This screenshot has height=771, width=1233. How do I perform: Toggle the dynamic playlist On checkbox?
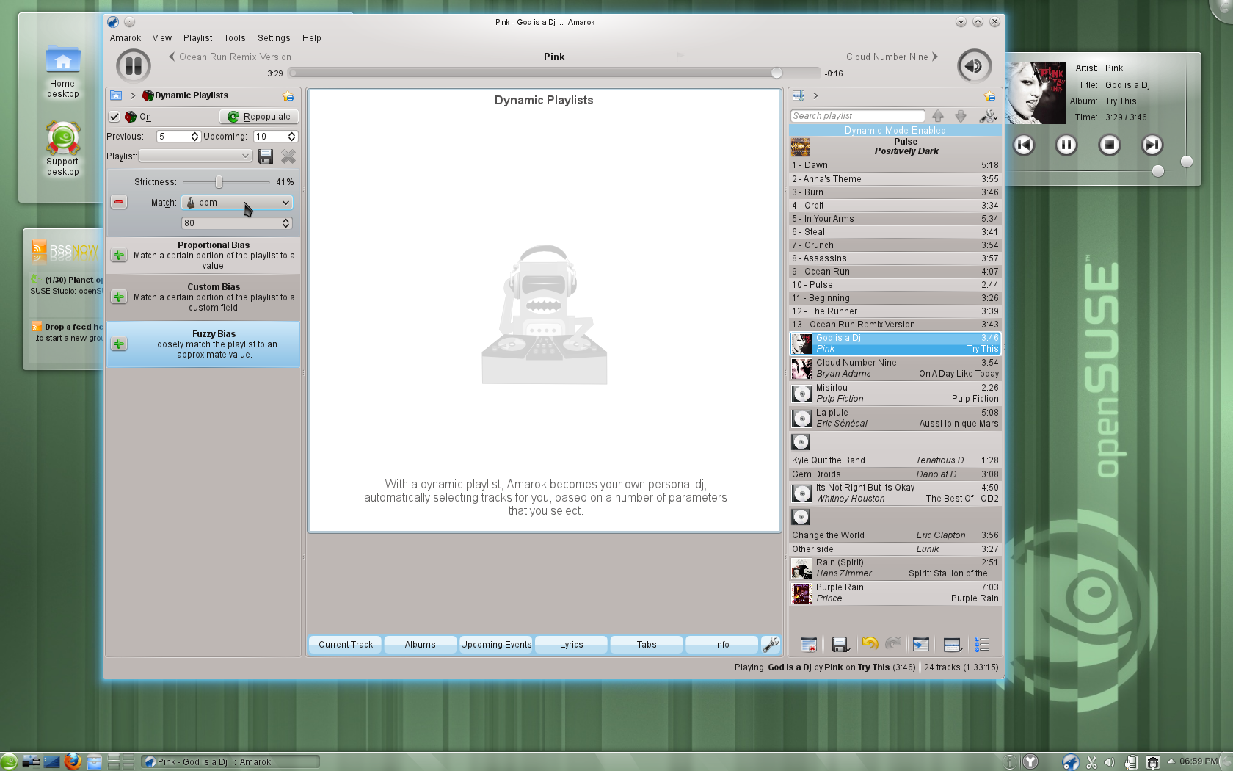coord(114,117)
